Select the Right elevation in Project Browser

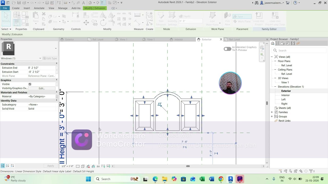click(x=284, y=104)
